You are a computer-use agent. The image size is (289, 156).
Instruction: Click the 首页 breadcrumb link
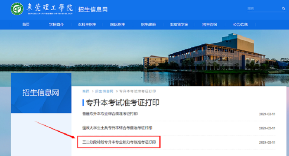coord(86,91)
